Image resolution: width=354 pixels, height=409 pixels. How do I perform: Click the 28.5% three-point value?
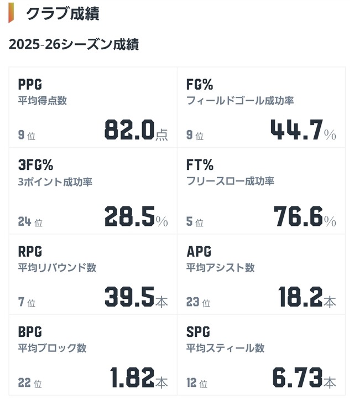136,216
